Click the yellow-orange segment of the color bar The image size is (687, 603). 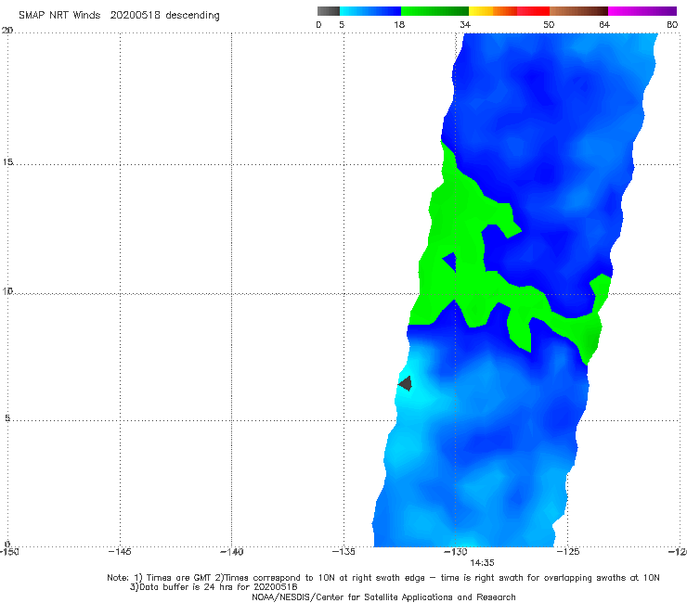tap(492, 11)
